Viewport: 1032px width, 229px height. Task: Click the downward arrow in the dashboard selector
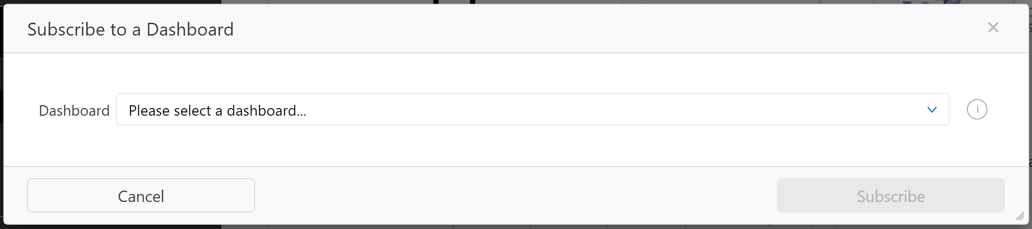[x=932, y=110]
